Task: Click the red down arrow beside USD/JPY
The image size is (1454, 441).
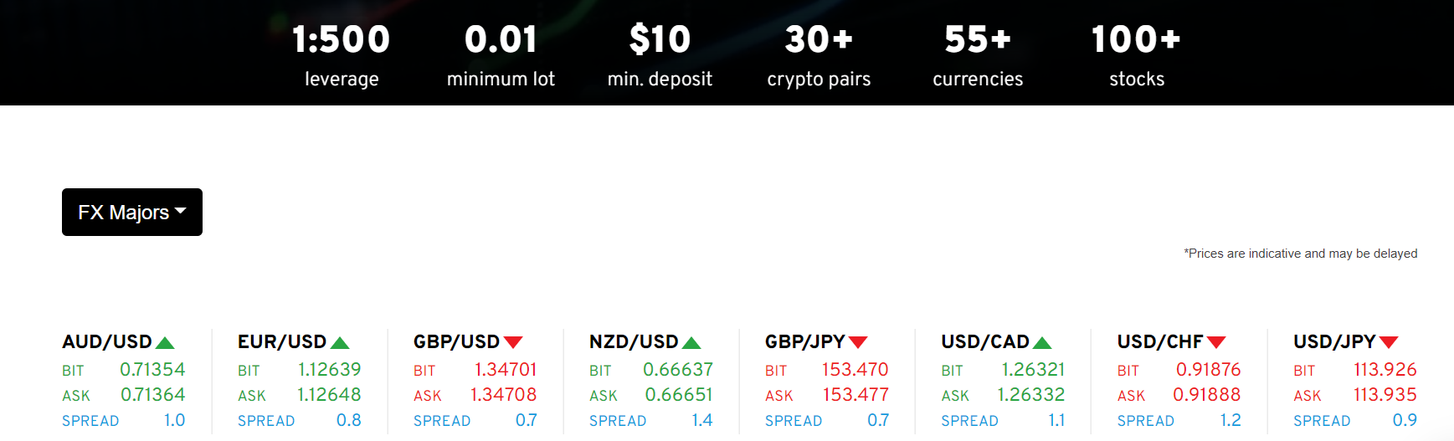Action: click(1389, 342)
